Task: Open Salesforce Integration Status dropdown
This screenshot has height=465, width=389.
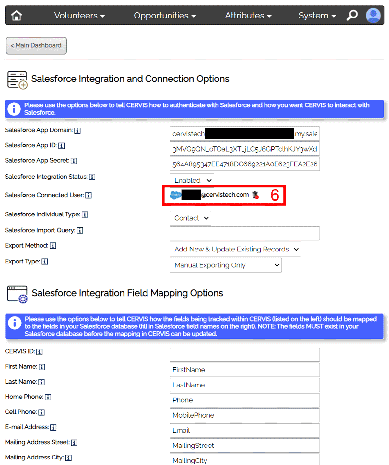Action: [192, 180]
